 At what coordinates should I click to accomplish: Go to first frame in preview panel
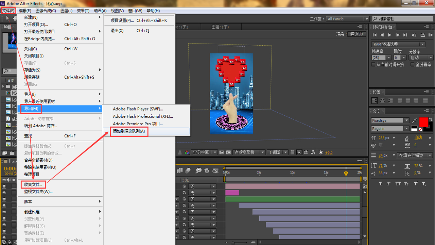pyautogui.click(x=375, y=35)
